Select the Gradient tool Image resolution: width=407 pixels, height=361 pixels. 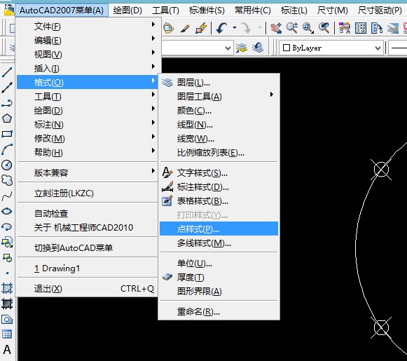[7, 304]
